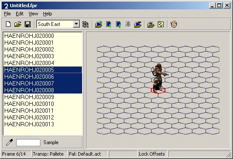Viewport: 233px width, 159px height.
Task: Click the Transp: Pallete status entry
Action: tap(49, 154)
